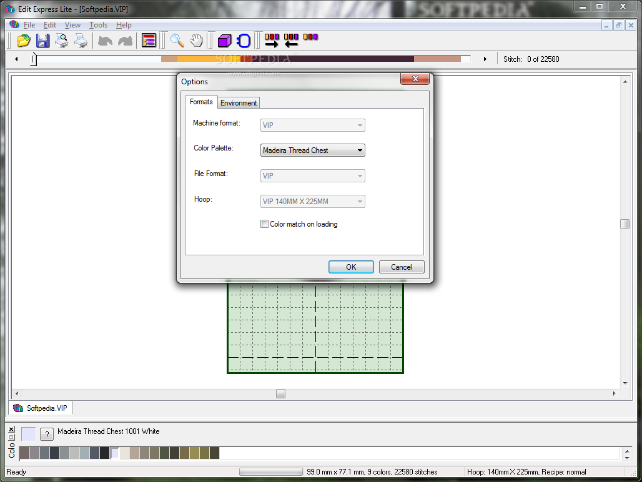The image size is (642, 482).
Task: Select the last dark olive swatch in the palette
Action: tap(215, 453)
